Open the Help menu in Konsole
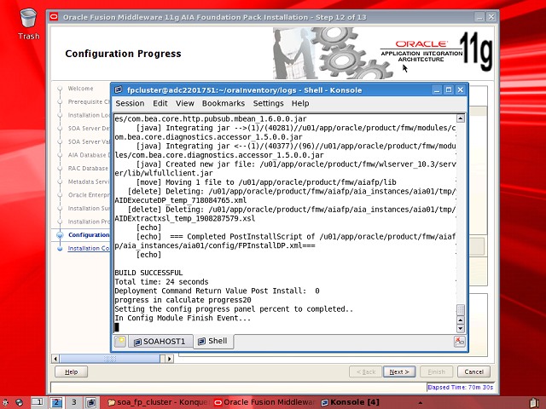This screenshot has height=409, width=546. coord(300,103)
